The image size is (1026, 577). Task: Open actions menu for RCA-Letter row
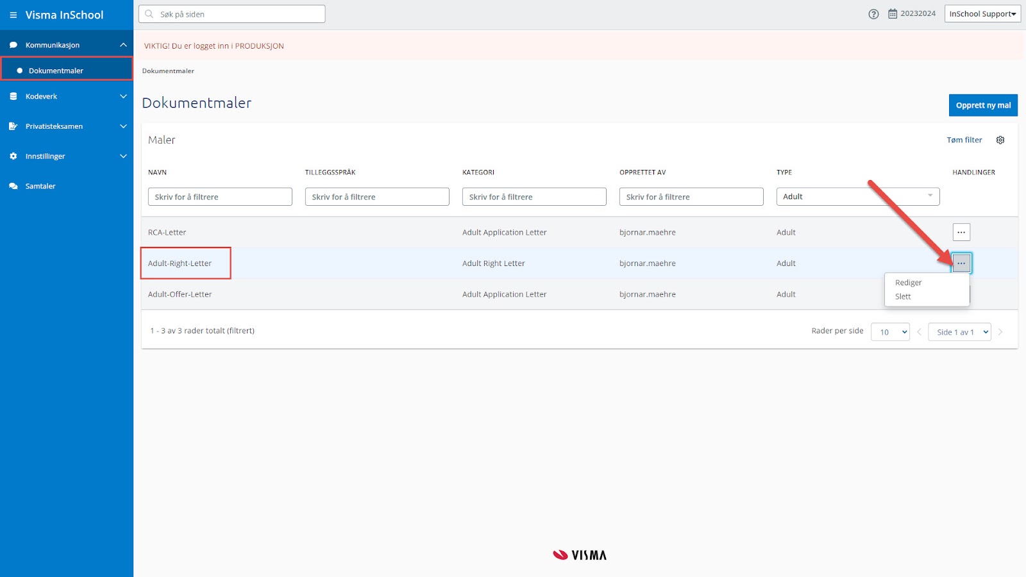coord(961,232)
